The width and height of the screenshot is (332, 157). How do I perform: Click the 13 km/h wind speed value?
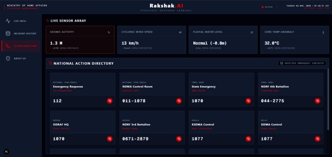click(130, 43)
